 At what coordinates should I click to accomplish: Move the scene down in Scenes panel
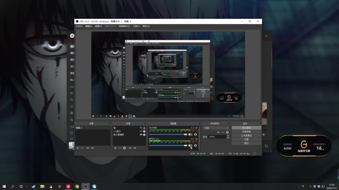point(92,148)
